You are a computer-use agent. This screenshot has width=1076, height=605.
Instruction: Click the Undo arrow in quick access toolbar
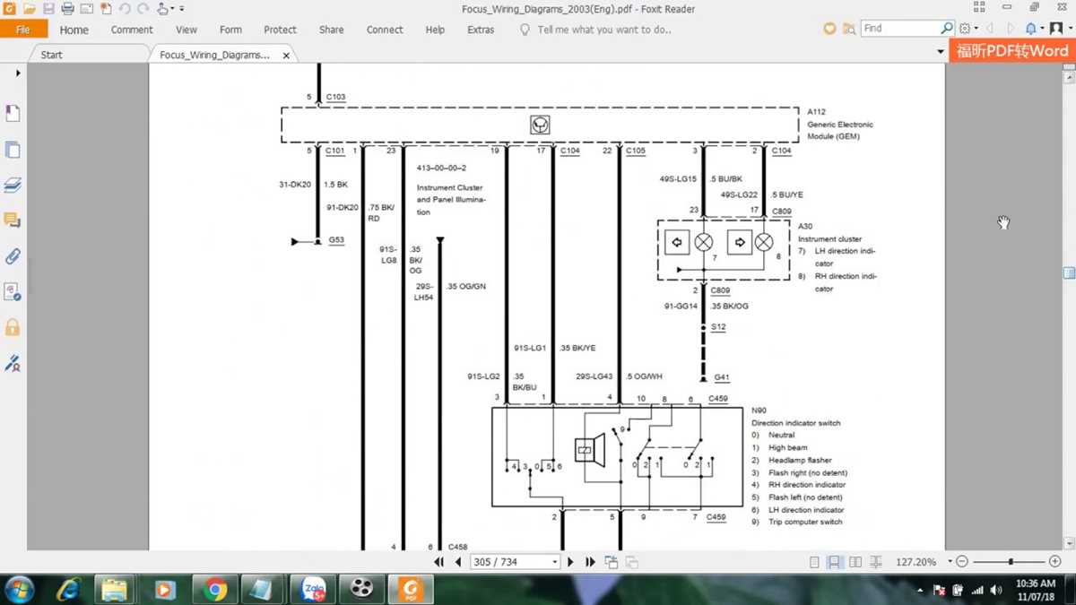click(125, 9)
